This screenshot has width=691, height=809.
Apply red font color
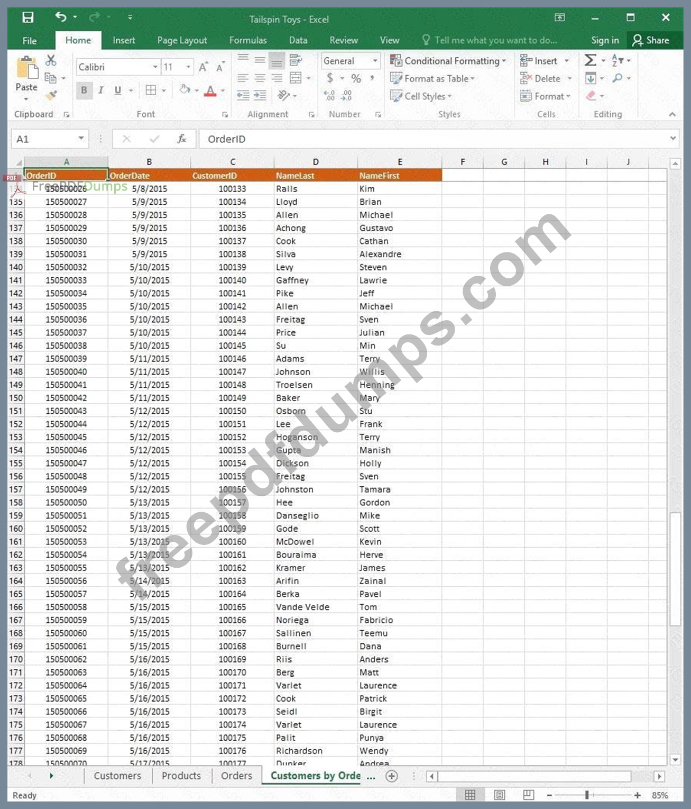point(210,90)
